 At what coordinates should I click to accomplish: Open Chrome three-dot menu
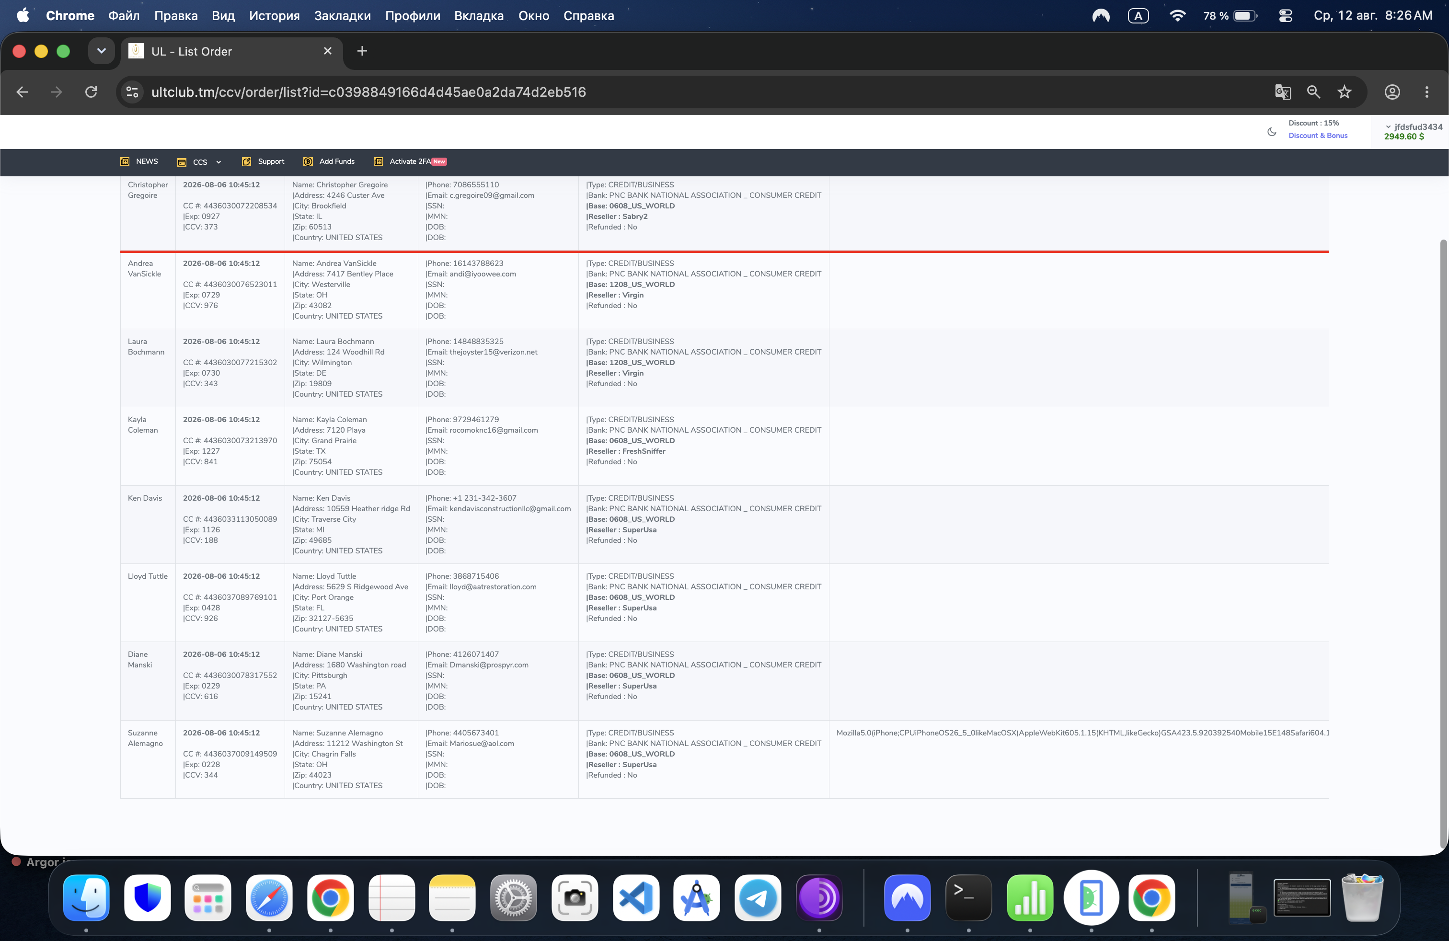(1426, 92)
